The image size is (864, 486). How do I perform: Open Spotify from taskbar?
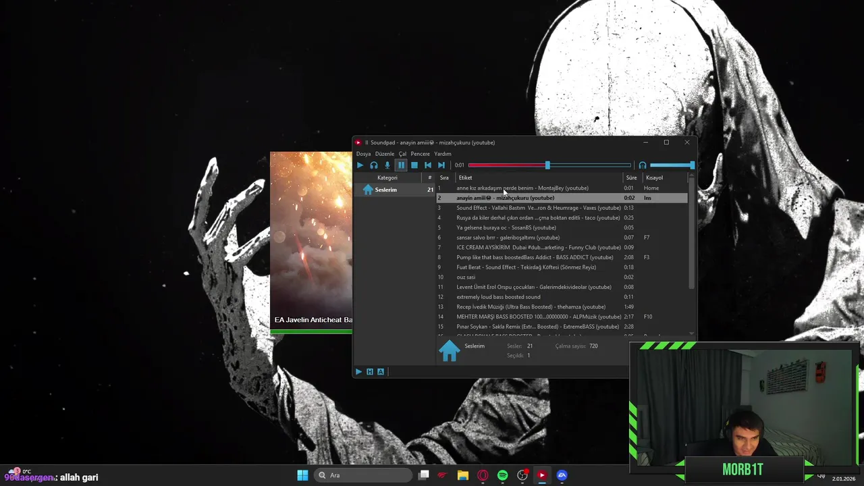pyautogui.click(x=503, y=475)
